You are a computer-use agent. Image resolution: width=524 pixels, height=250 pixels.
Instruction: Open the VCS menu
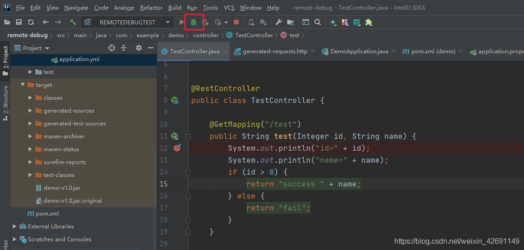(x=229, y=7)
